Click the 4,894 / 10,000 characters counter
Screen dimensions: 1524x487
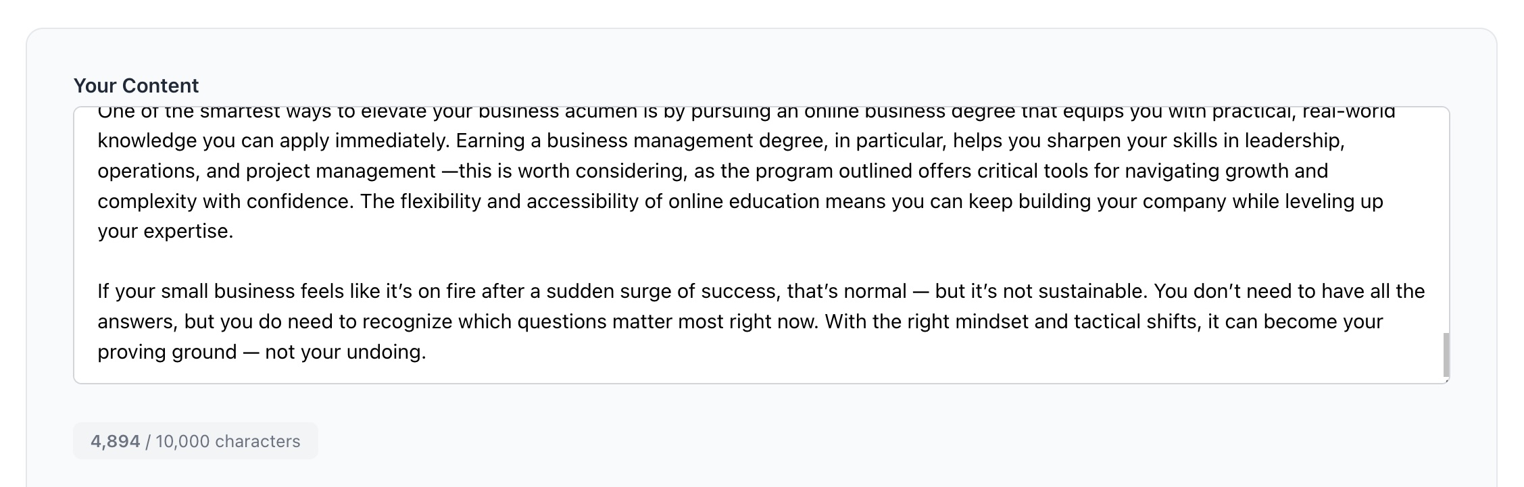point(195,441)
